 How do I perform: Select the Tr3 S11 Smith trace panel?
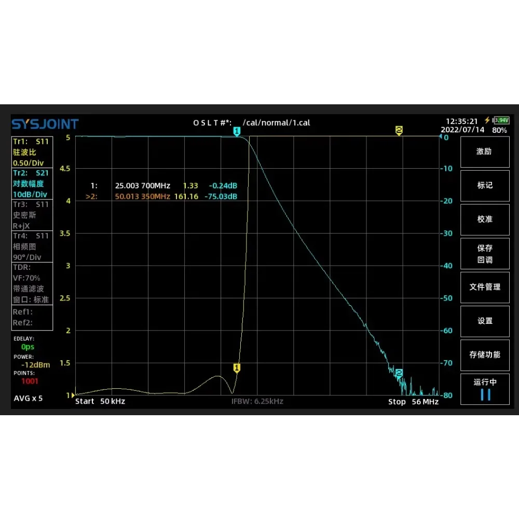click(32, 215)
